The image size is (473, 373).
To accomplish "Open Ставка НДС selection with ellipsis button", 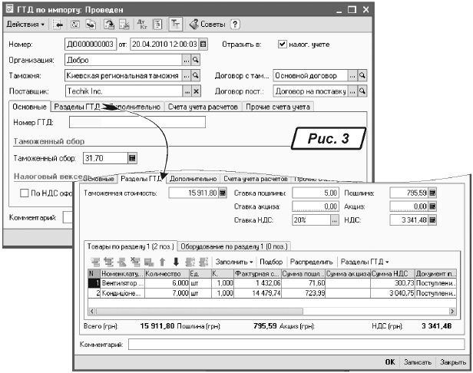I will (334, 220).
